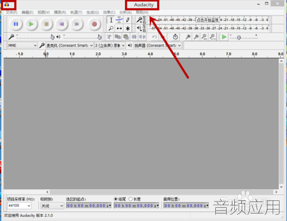
Task: Click the Pause transport button
Action: [16, 24]
